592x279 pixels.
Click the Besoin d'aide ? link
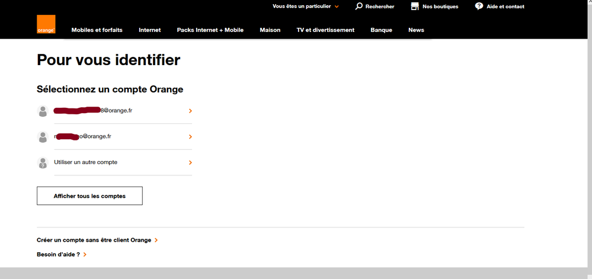[x=58, y=255]
